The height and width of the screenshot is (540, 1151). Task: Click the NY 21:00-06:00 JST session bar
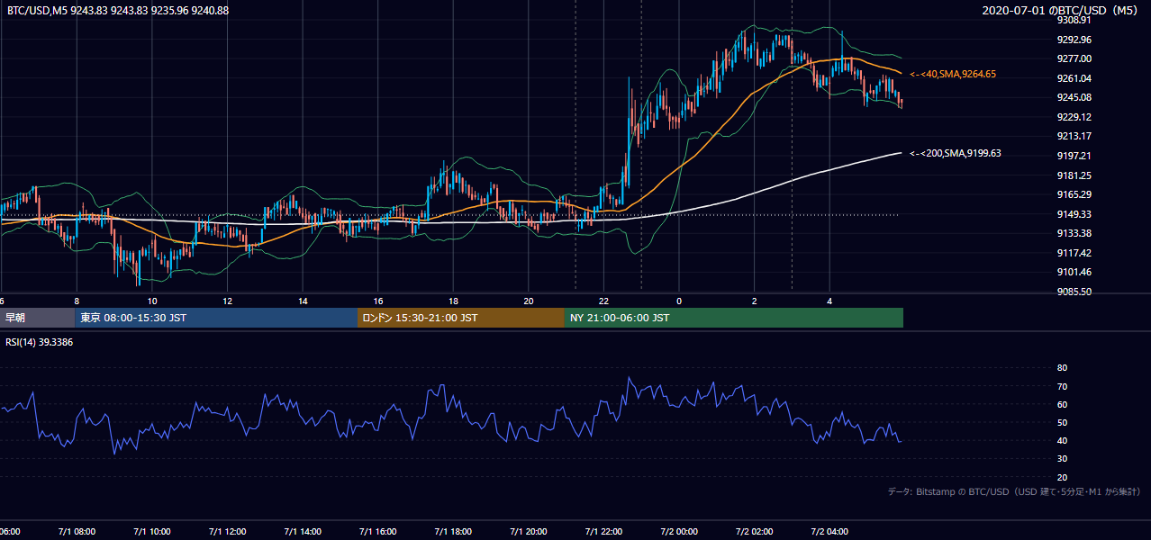click(734, 318)
